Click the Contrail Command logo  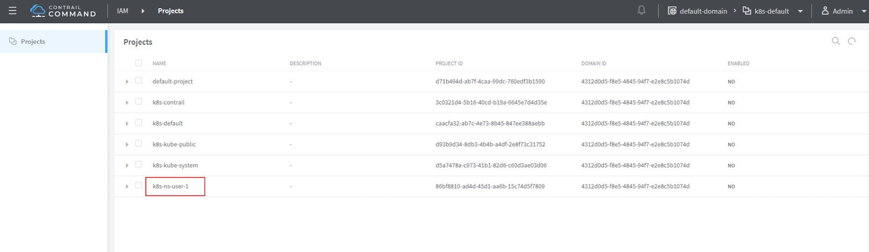pyautogui.click(x=63, y=11)
